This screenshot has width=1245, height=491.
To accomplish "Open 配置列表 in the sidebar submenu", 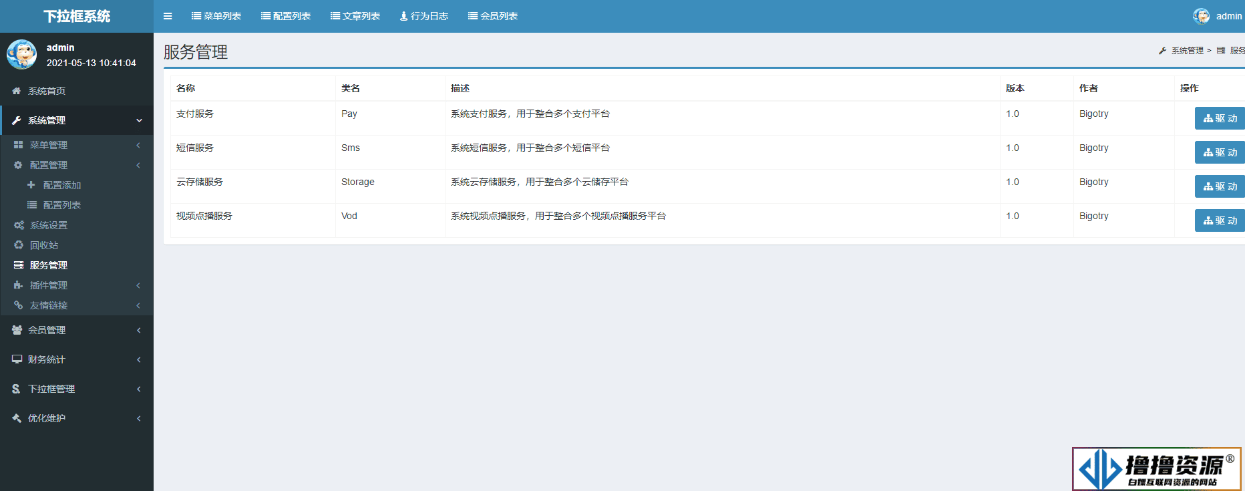I will pos(62,205).
